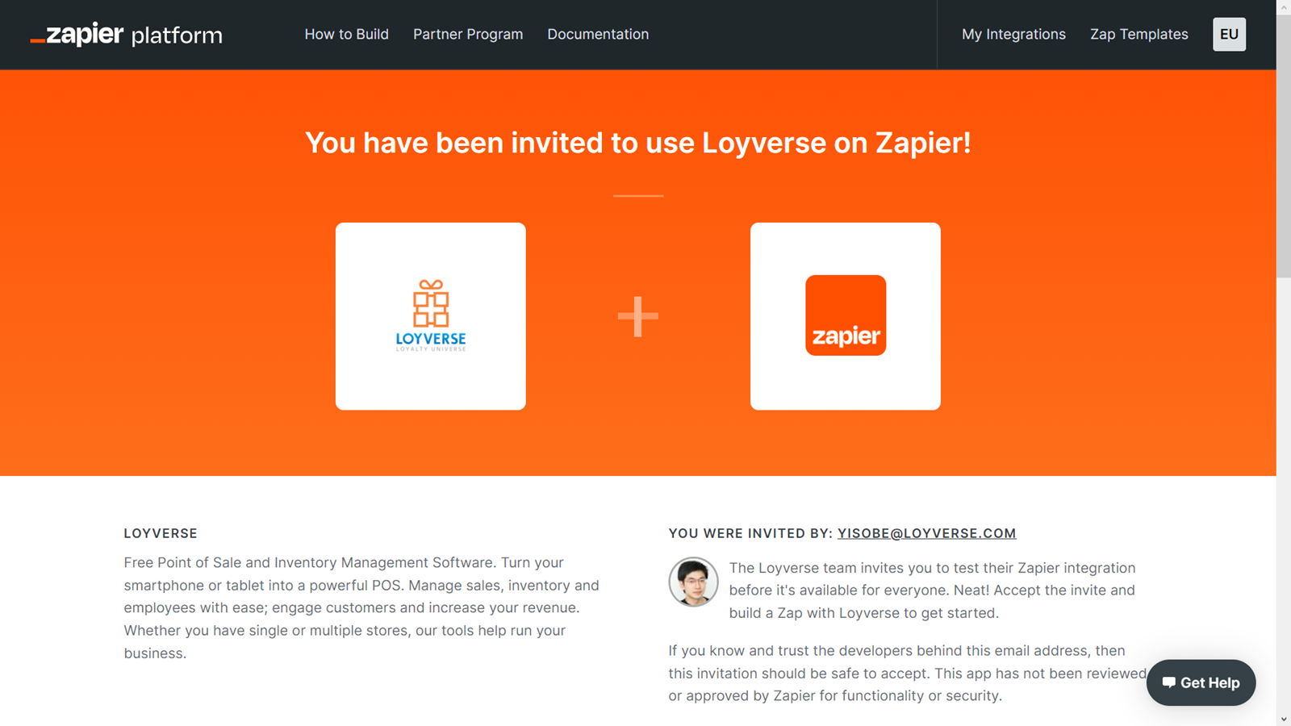Viewport: 1291px width, 726px height.
Task: Click the orange Zapier app icon
Action: (845, 315)
